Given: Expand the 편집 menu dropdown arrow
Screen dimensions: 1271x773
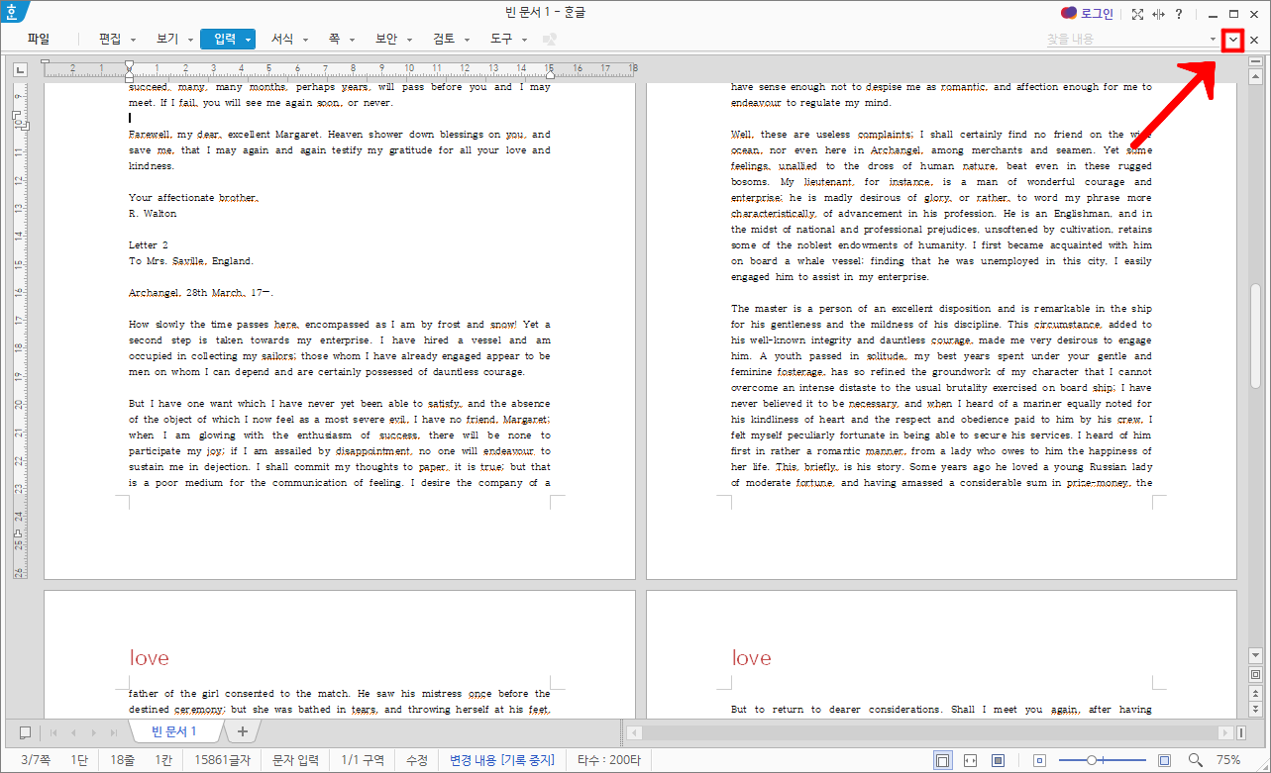Looking at the screenshot, I should 135,40.
